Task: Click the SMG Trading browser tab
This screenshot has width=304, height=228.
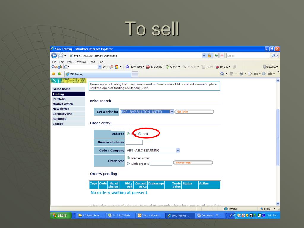Action: [98, 74]
